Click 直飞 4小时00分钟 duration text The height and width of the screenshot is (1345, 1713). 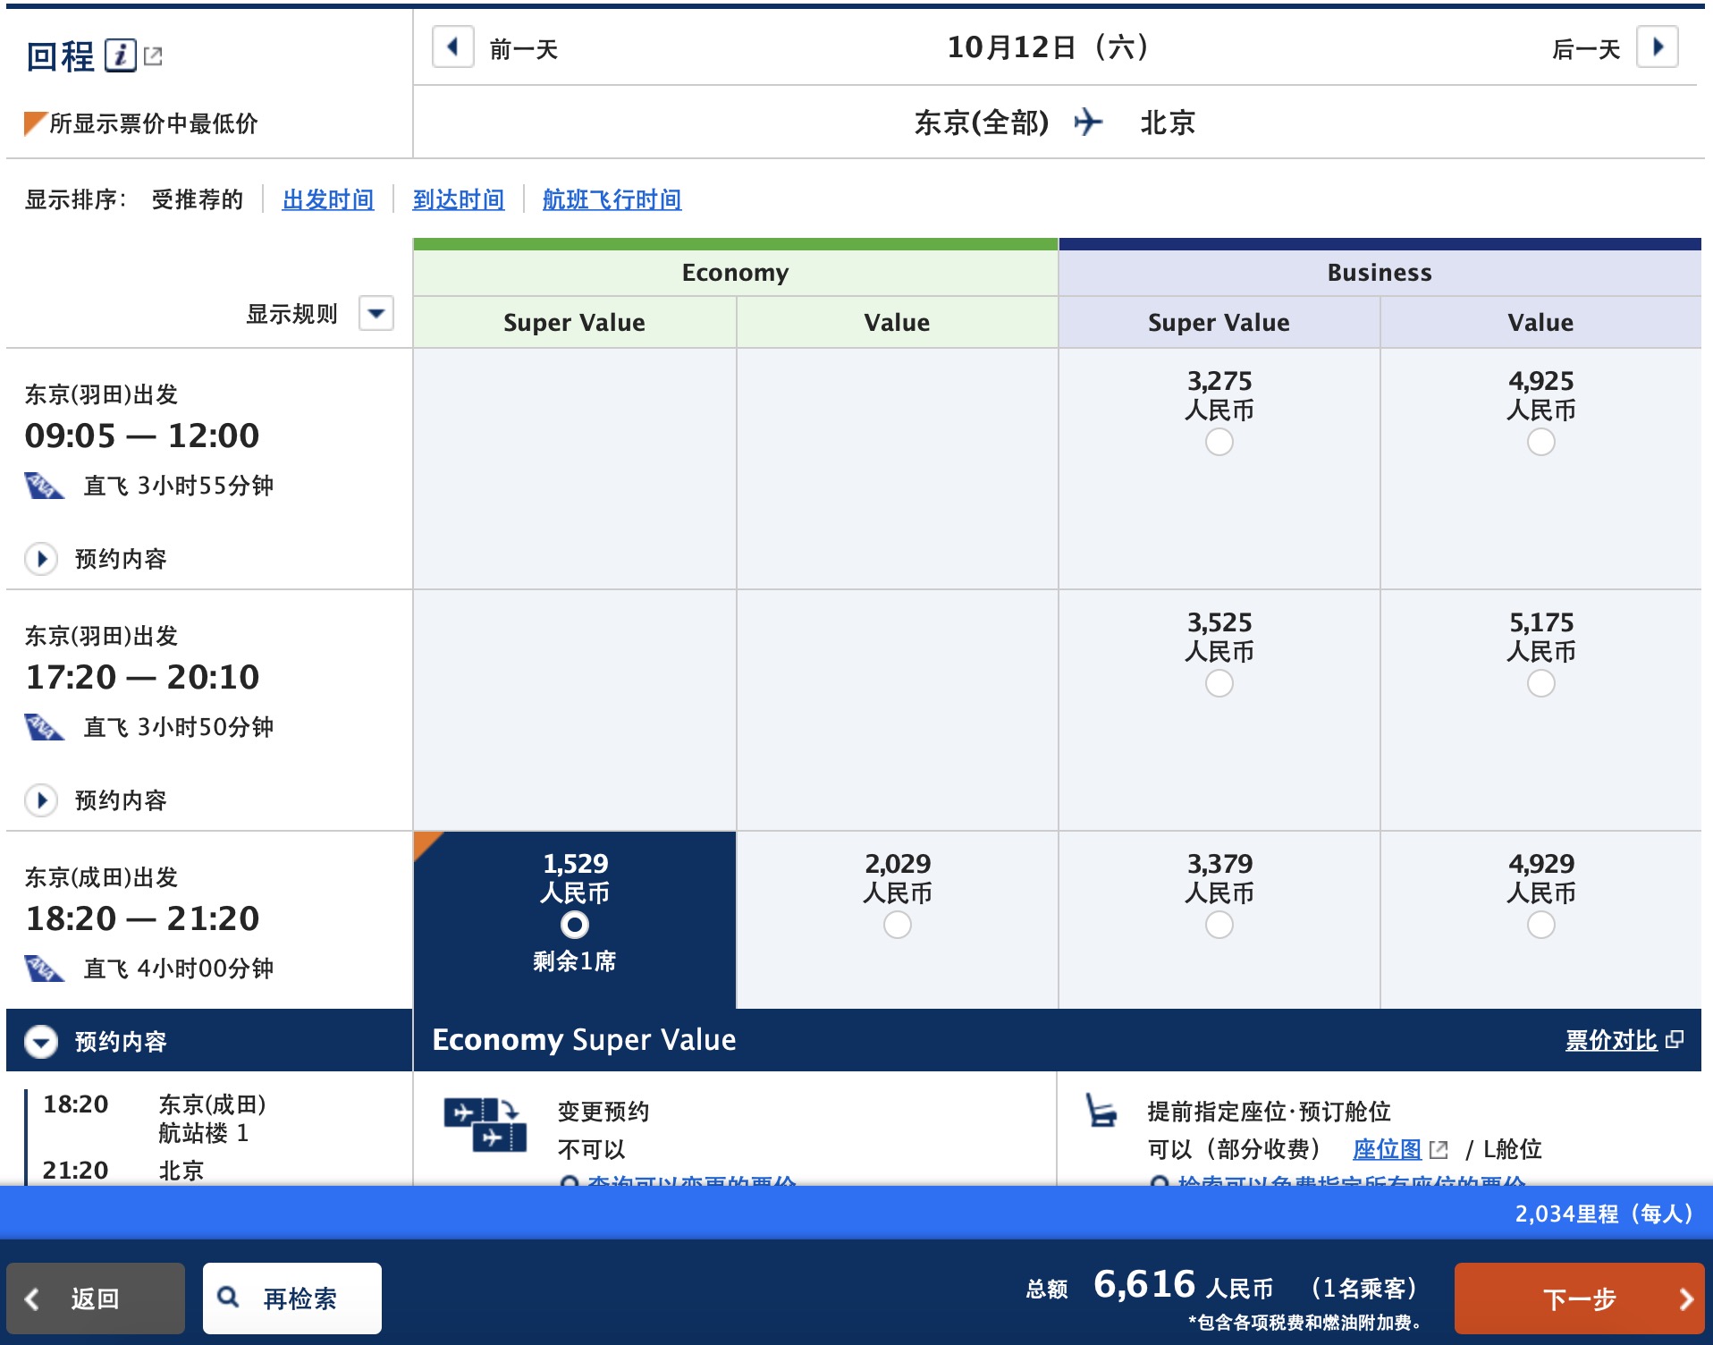pos(179,969)
